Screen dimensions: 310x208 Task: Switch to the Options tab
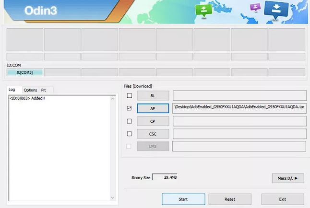click(30, 90)
